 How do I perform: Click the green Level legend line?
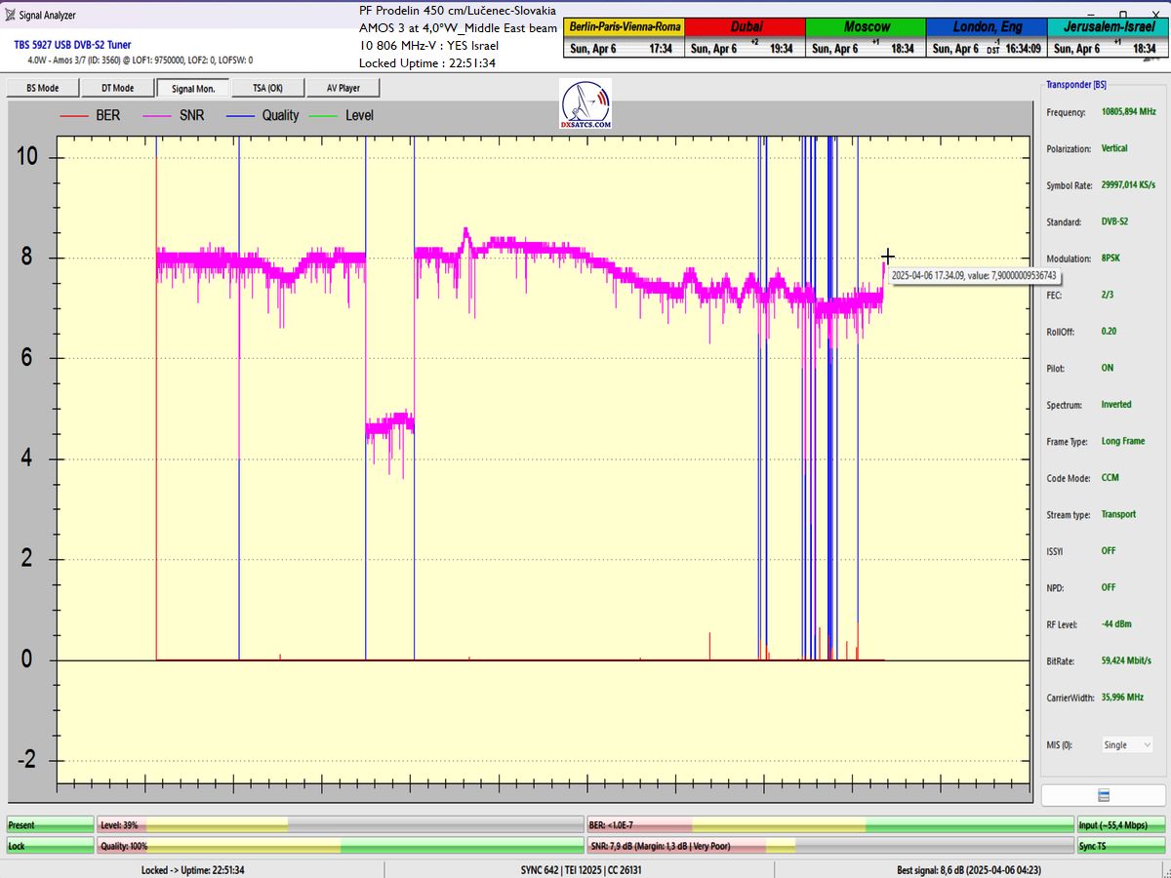coord(323,116)
